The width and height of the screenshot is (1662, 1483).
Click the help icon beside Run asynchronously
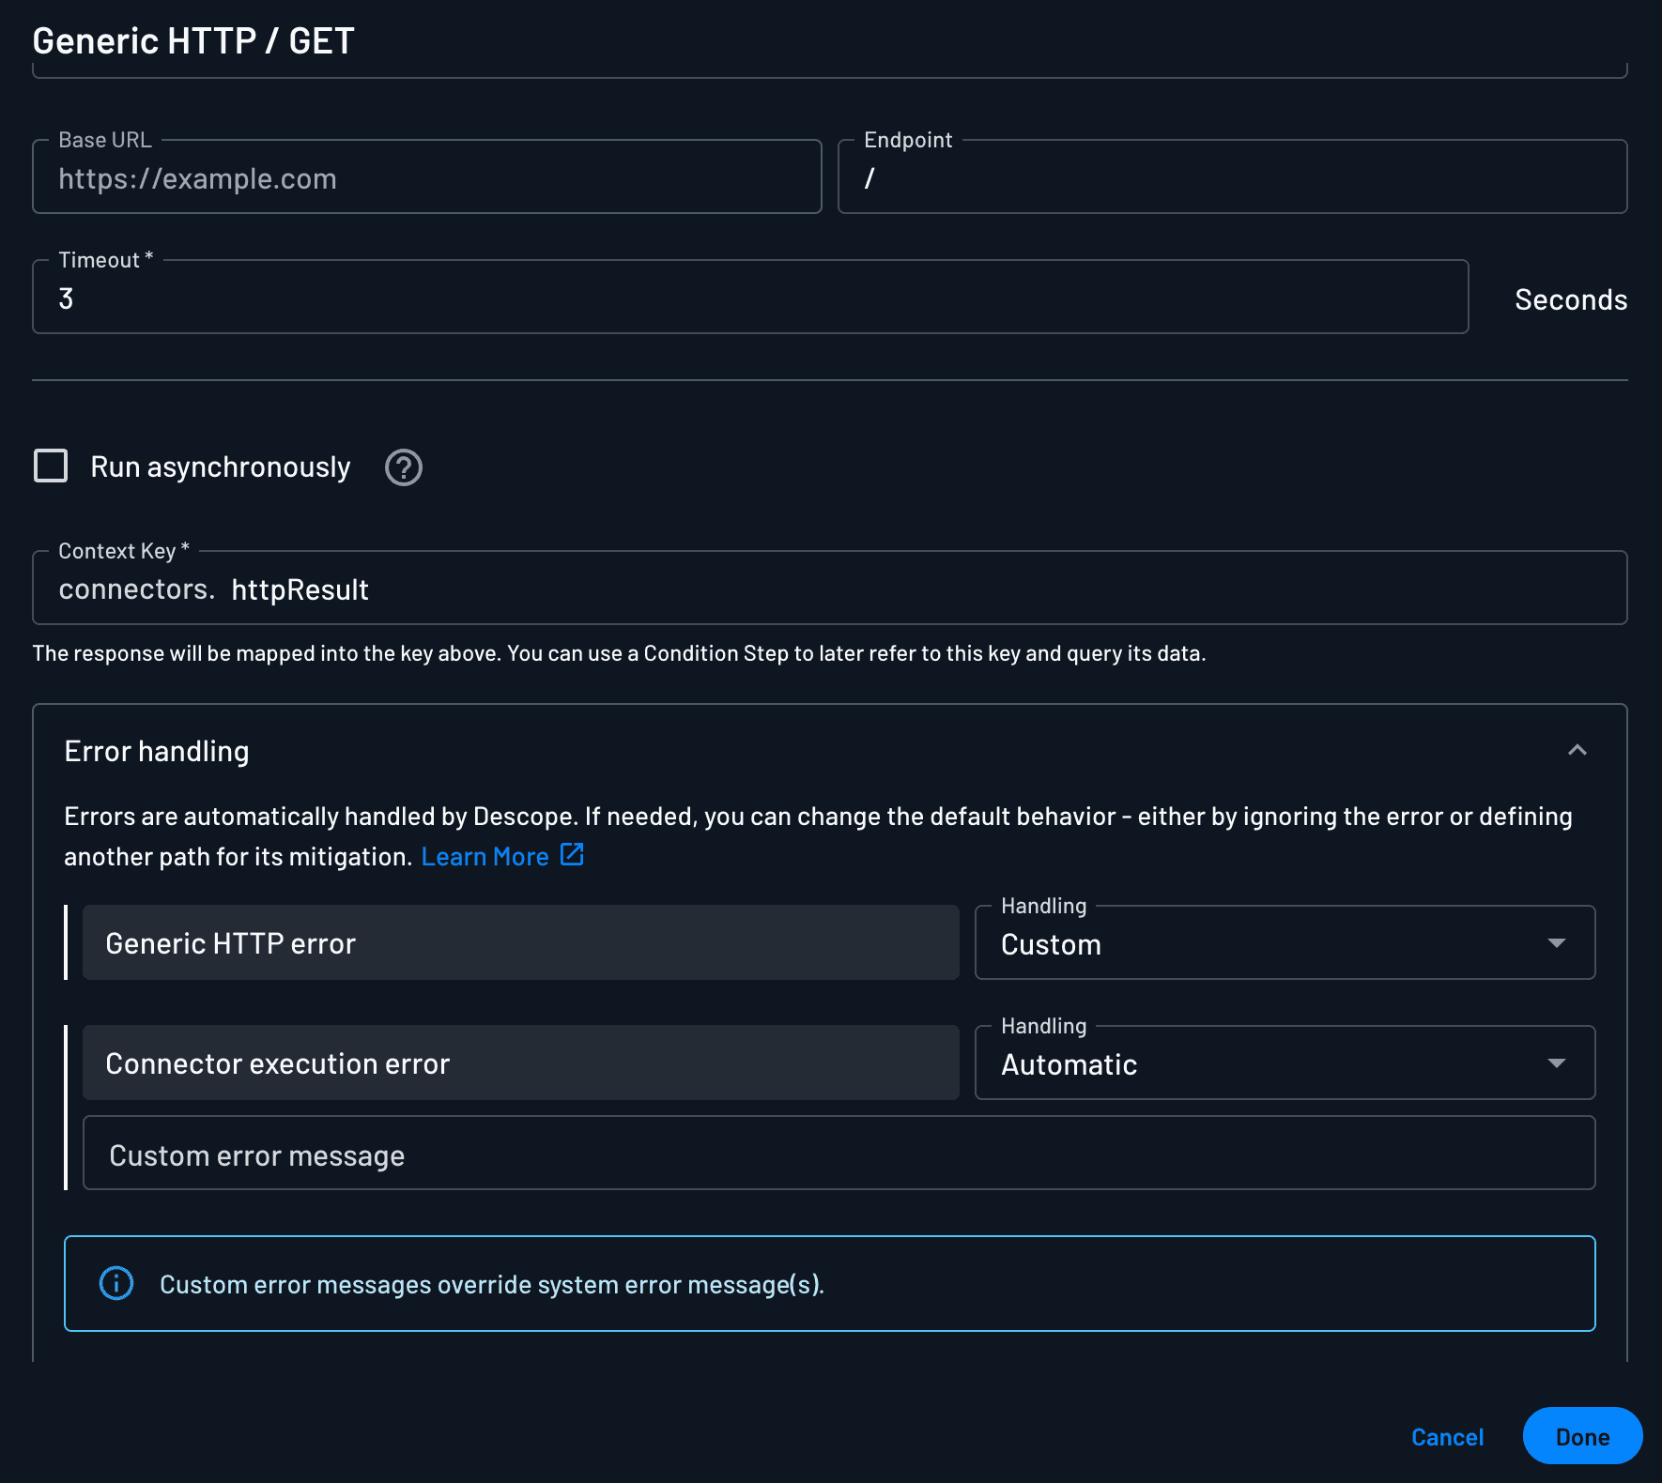(403, 467)
